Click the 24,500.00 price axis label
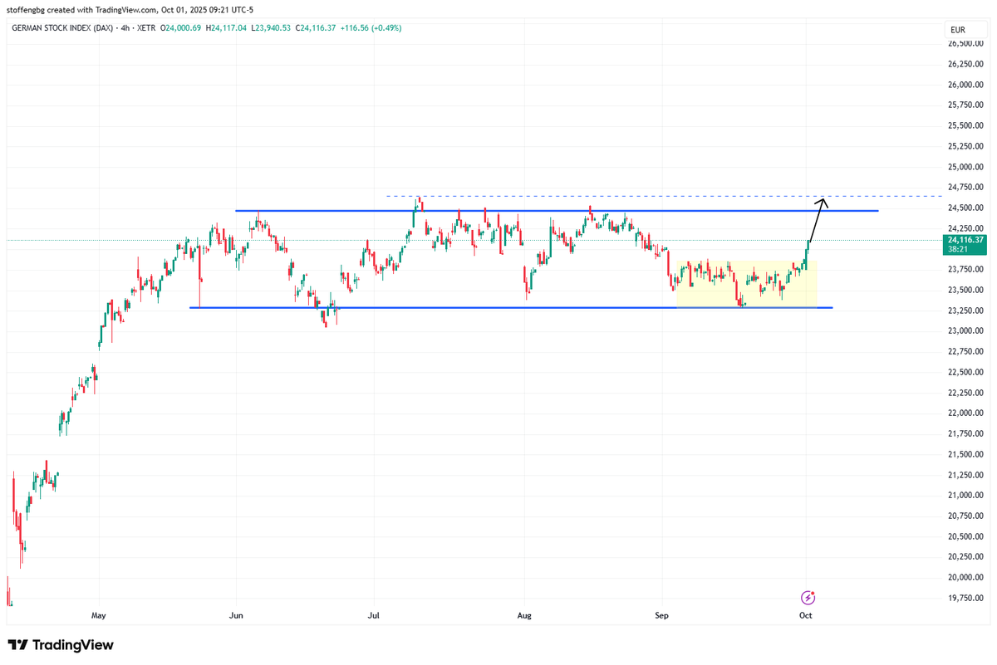Image resolution: width=997 pixels, height=665 pixels. click(x=966, y=208)
